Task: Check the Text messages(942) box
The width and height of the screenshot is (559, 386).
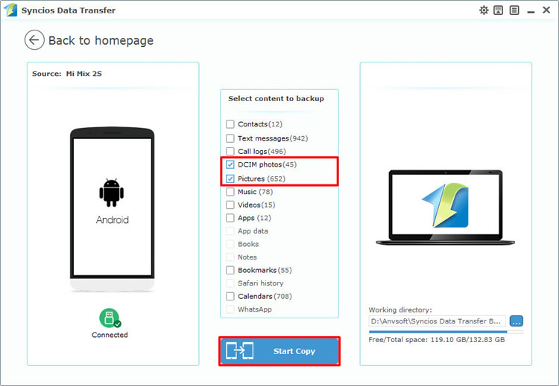Action: coord(230,138)
